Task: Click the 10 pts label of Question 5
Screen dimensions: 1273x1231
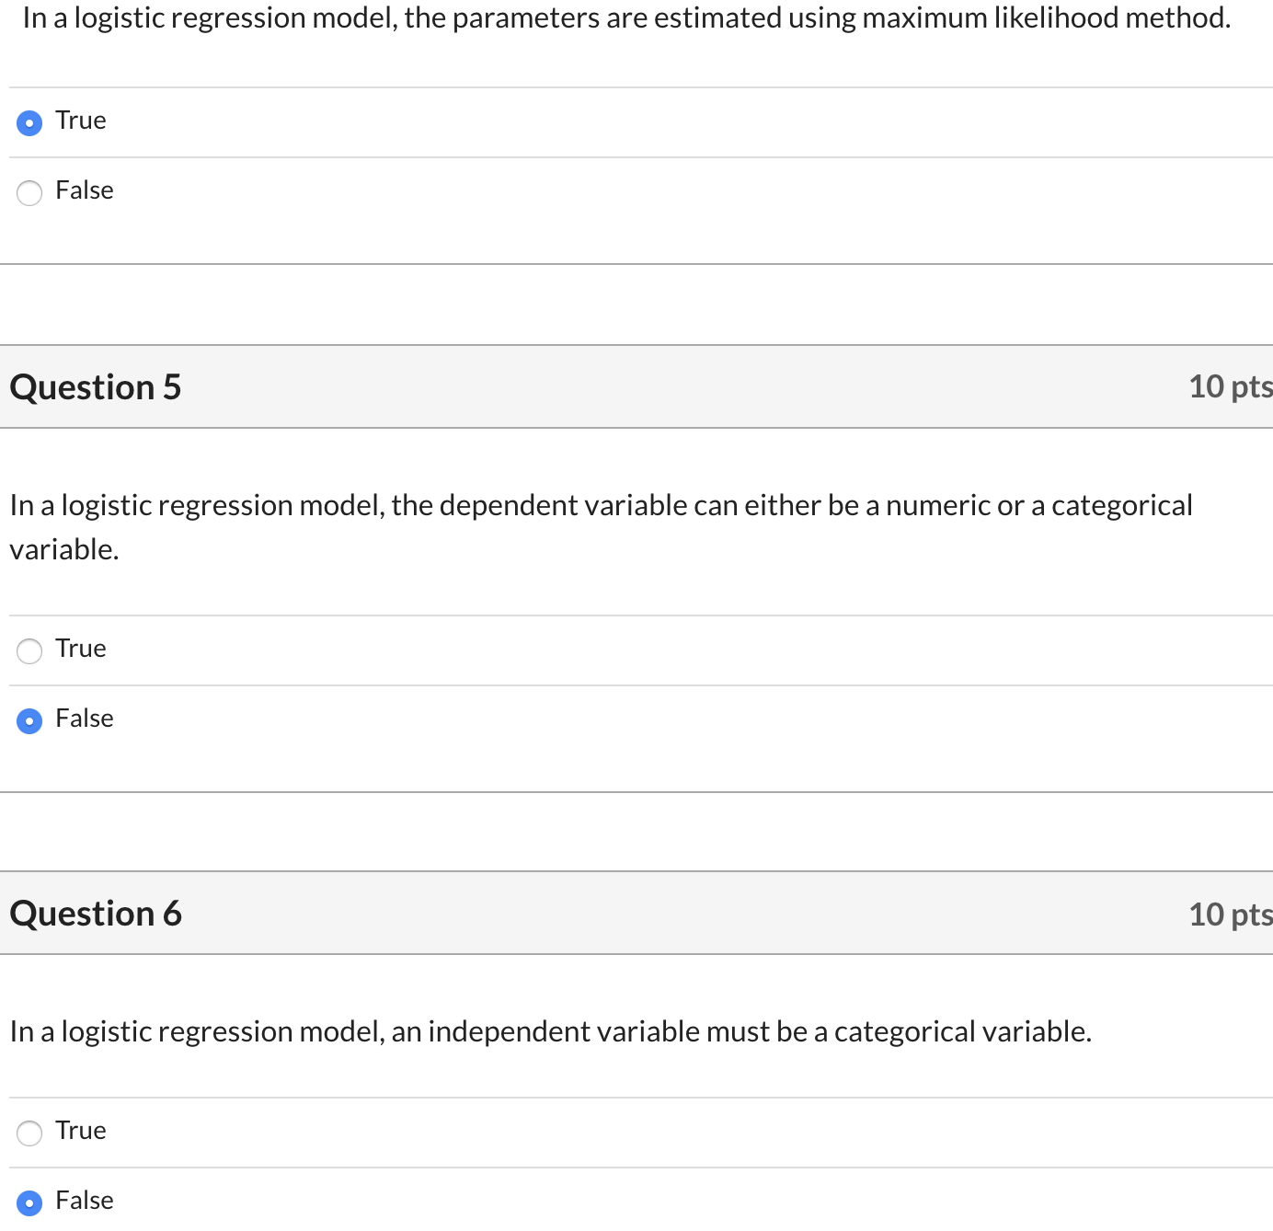Action: pos(1229,386)
